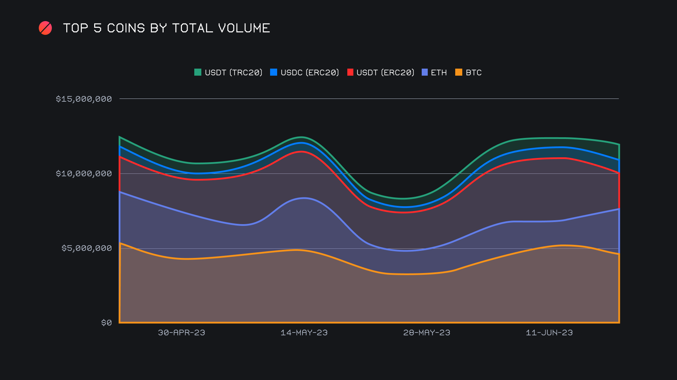Image resolution: width=677 pixels, height=380 pixels.
Task: Click the purple ETH legend swatch
Action: pos(425,72)
